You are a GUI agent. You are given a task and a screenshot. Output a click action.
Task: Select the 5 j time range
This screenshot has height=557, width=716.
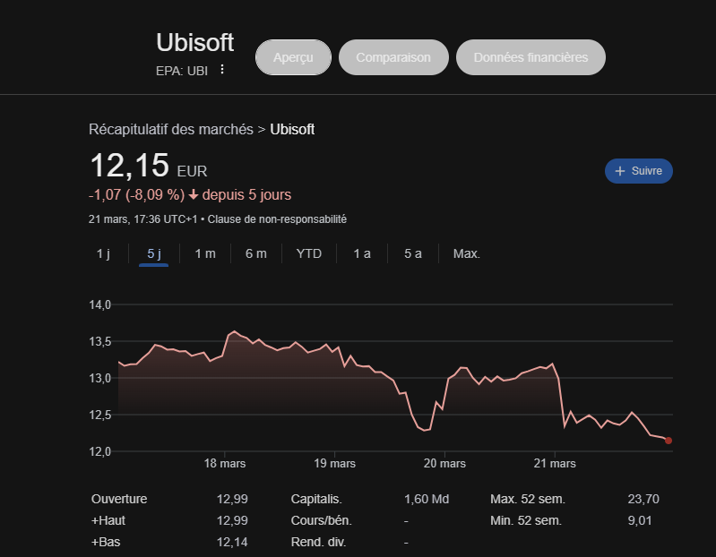[x=154, y=253]
